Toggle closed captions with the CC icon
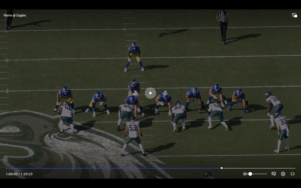The height and width of the screenshot is (188, 301). (274, 174)
